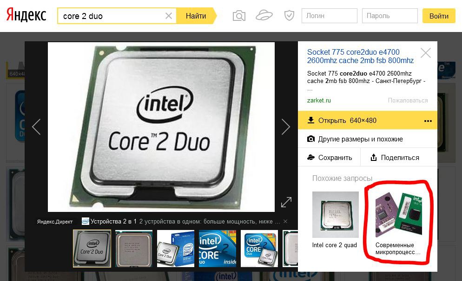This screenshot has height=281, width=462.
Task: Clear the search query with the X icon
Action: tap(169, 16)
